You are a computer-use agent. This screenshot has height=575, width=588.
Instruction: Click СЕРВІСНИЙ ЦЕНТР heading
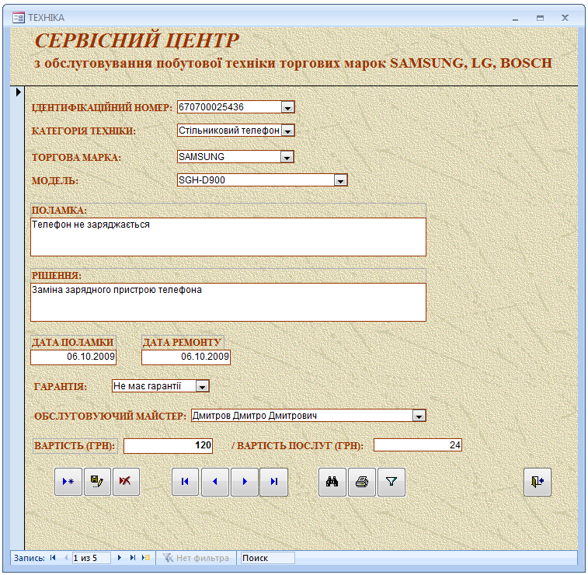coord(137,40)
